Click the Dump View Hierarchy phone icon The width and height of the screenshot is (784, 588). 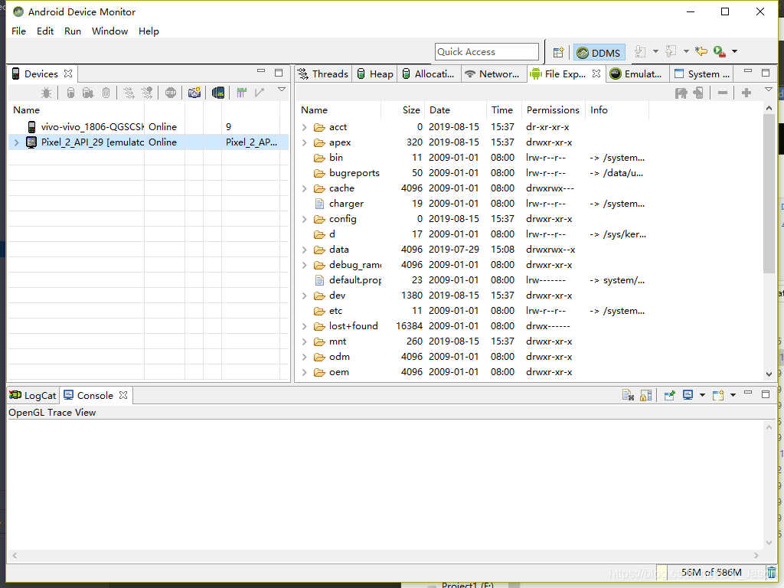pos(218,93)
